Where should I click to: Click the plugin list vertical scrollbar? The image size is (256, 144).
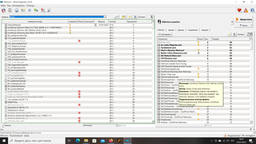coord(251,80)
